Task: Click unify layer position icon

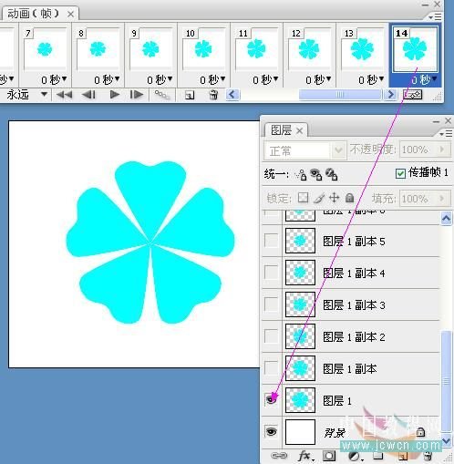Action: (301, 174)
